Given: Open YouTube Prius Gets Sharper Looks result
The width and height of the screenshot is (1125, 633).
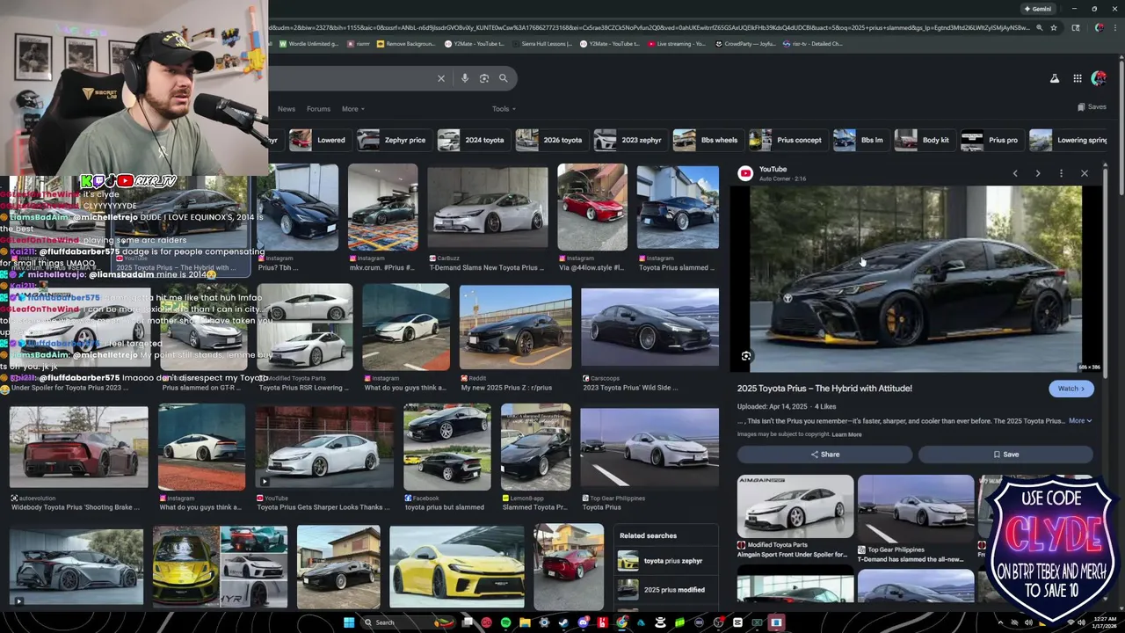Looking at the screenshot, I should (x=324, y=457).
